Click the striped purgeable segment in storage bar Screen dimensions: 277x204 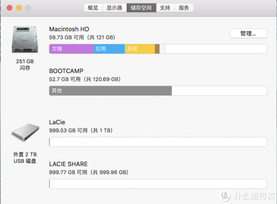pyautogui.click(x=163, y=49)
